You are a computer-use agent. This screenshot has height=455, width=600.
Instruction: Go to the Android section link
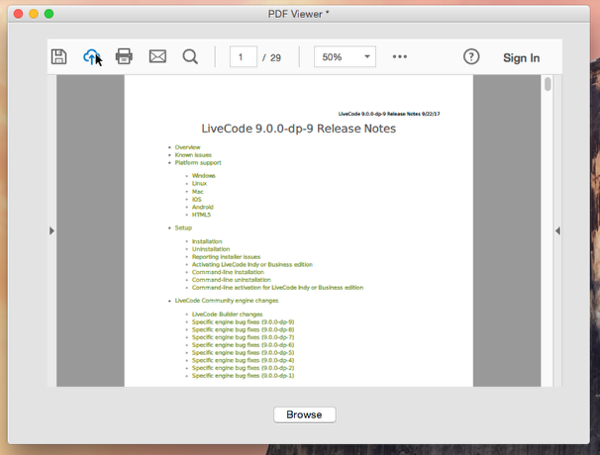coord(202,207)
